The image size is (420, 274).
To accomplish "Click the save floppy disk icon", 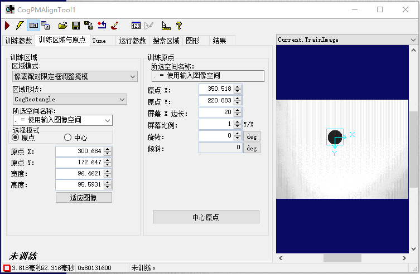I will pyautogui.click(x=76, y=26).
